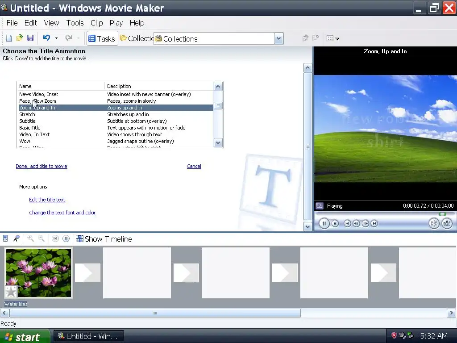Click the Up One Level icon

coord(305,38)
